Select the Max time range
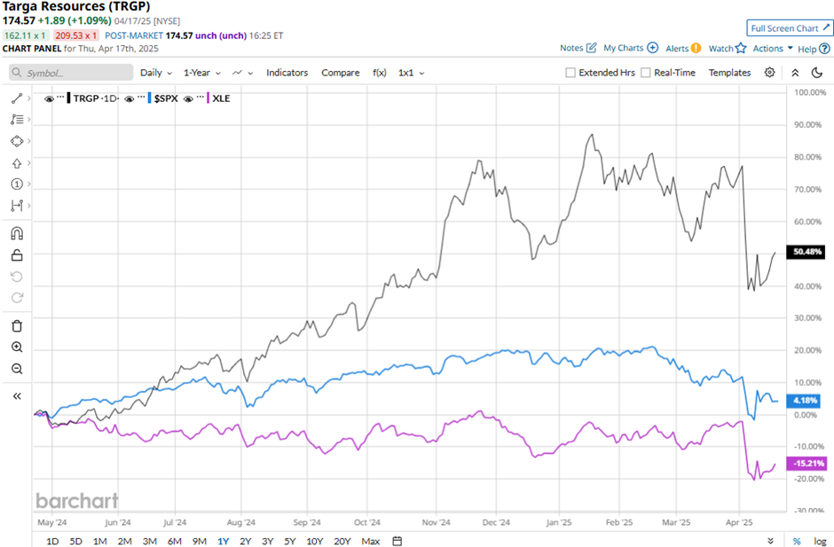Viewport: 834px width, 547px height. [371, 541]
